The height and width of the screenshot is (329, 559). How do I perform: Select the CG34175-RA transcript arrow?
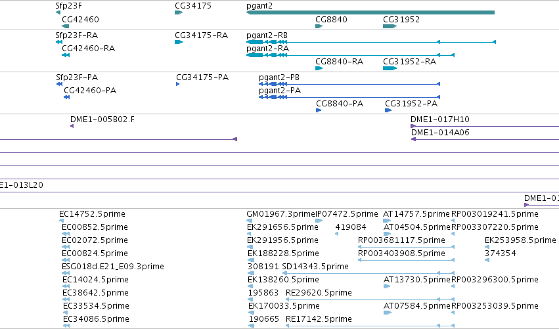click(x=179, y=42)
